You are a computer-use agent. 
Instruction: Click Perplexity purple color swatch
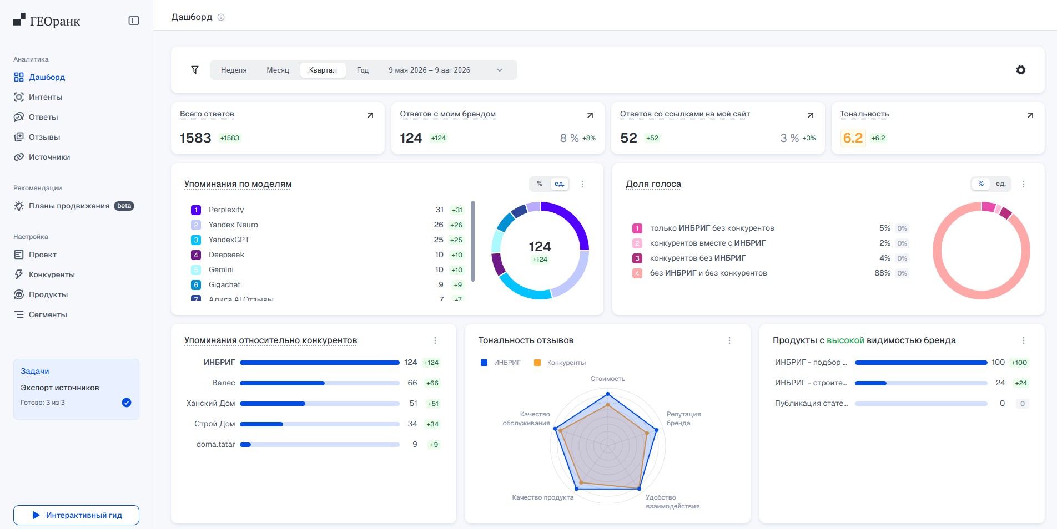tap(196, 210)
